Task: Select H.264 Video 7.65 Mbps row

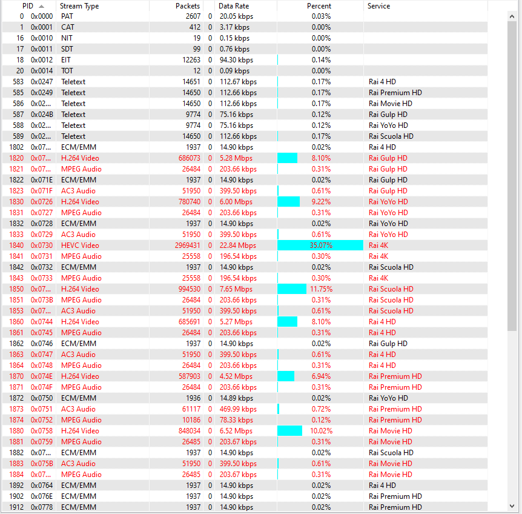Action: [245, 289]
